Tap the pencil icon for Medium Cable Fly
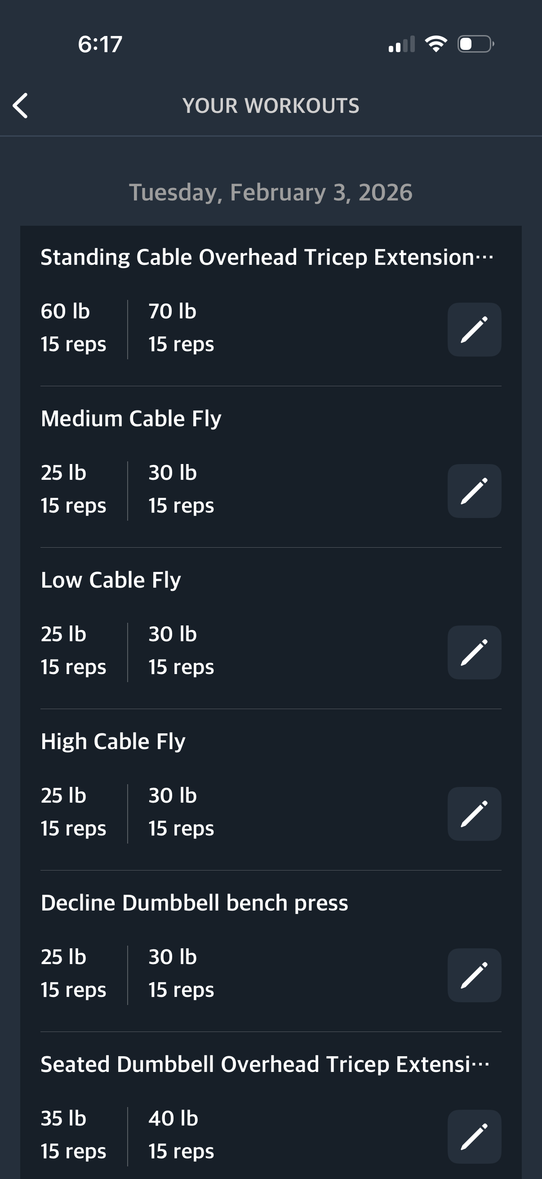This screenshot has width=542, height=1179. [x=474, y=491]
